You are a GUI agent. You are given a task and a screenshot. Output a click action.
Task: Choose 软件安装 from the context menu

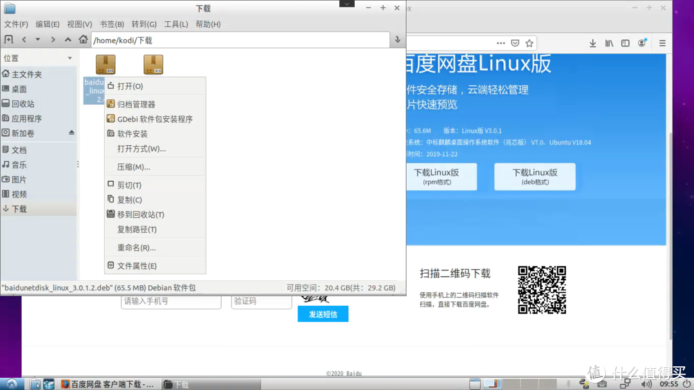155,134
